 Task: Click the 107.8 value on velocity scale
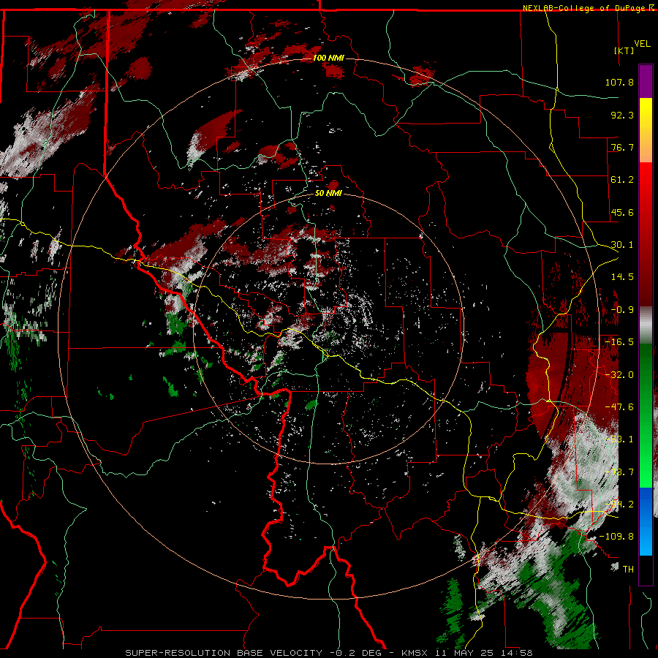(x=619, y=82)
